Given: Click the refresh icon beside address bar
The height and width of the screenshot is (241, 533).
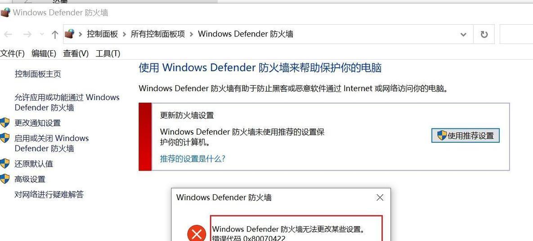Looking at the screenshot, I should point(484,34).
